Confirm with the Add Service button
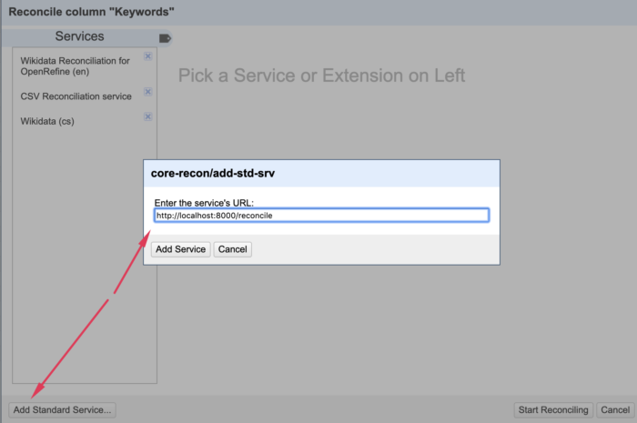The width and height of the screenshot is (637, 423). click(x=181, y=249)
